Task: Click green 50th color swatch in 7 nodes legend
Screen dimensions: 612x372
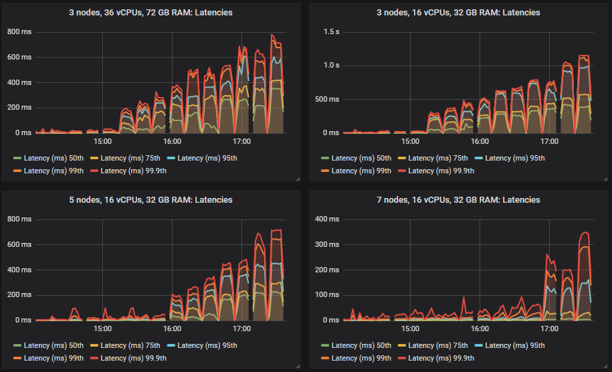Action: (325, 346)
